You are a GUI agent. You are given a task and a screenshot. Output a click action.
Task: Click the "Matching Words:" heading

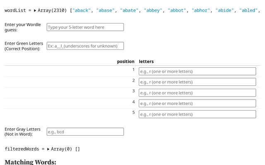30,162
